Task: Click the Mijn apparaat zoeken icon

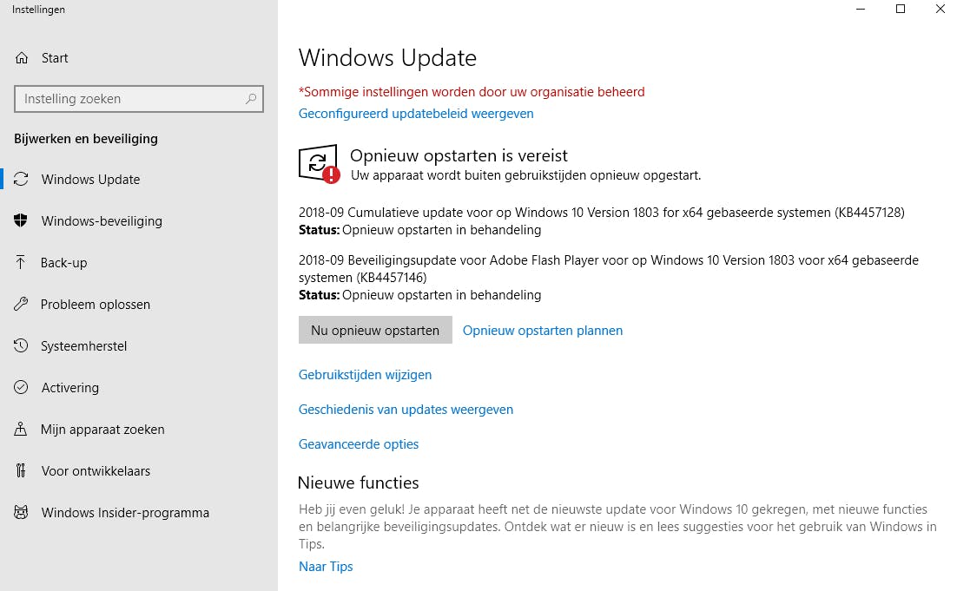Action: pos(22,430)
